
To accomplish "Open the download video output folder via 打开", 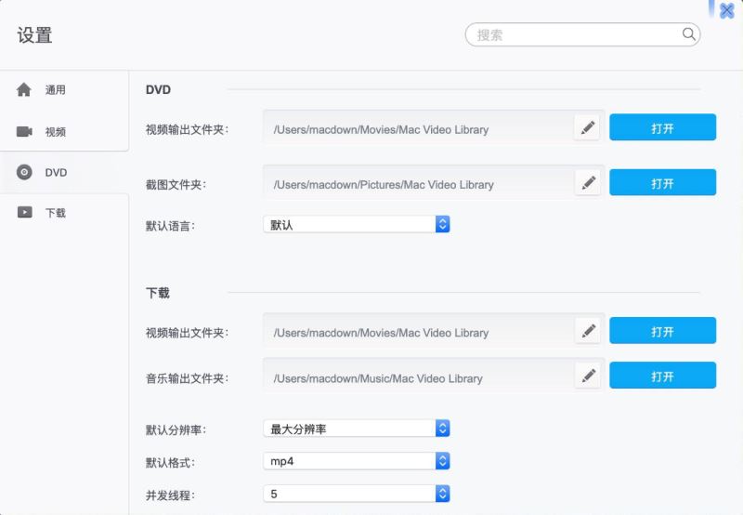I will click(662, 331).
